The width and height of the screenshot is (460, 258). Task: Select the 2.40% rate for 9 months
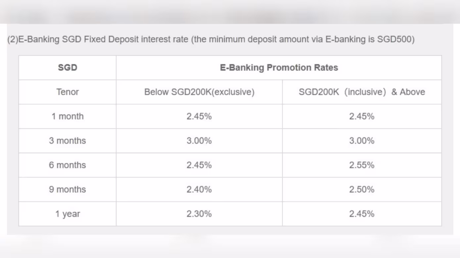point(199,190)
